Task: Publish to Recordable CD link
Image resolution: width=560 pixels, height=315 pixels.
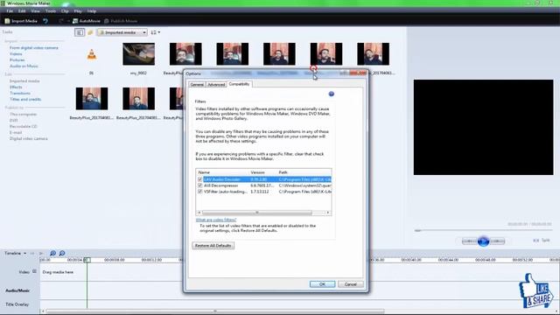Action: tap(24, 126)
